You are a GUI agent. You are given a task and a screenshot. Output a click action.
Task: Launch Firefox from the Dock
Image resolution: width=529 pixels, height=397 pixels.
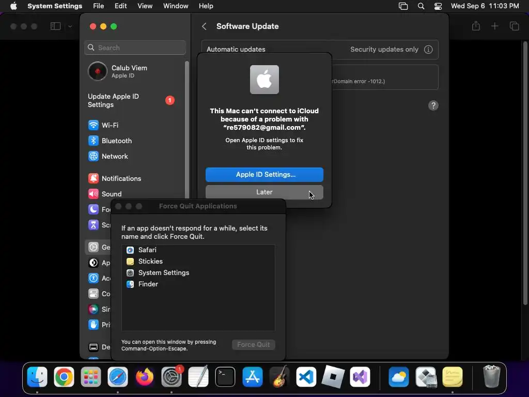[145, 377]
